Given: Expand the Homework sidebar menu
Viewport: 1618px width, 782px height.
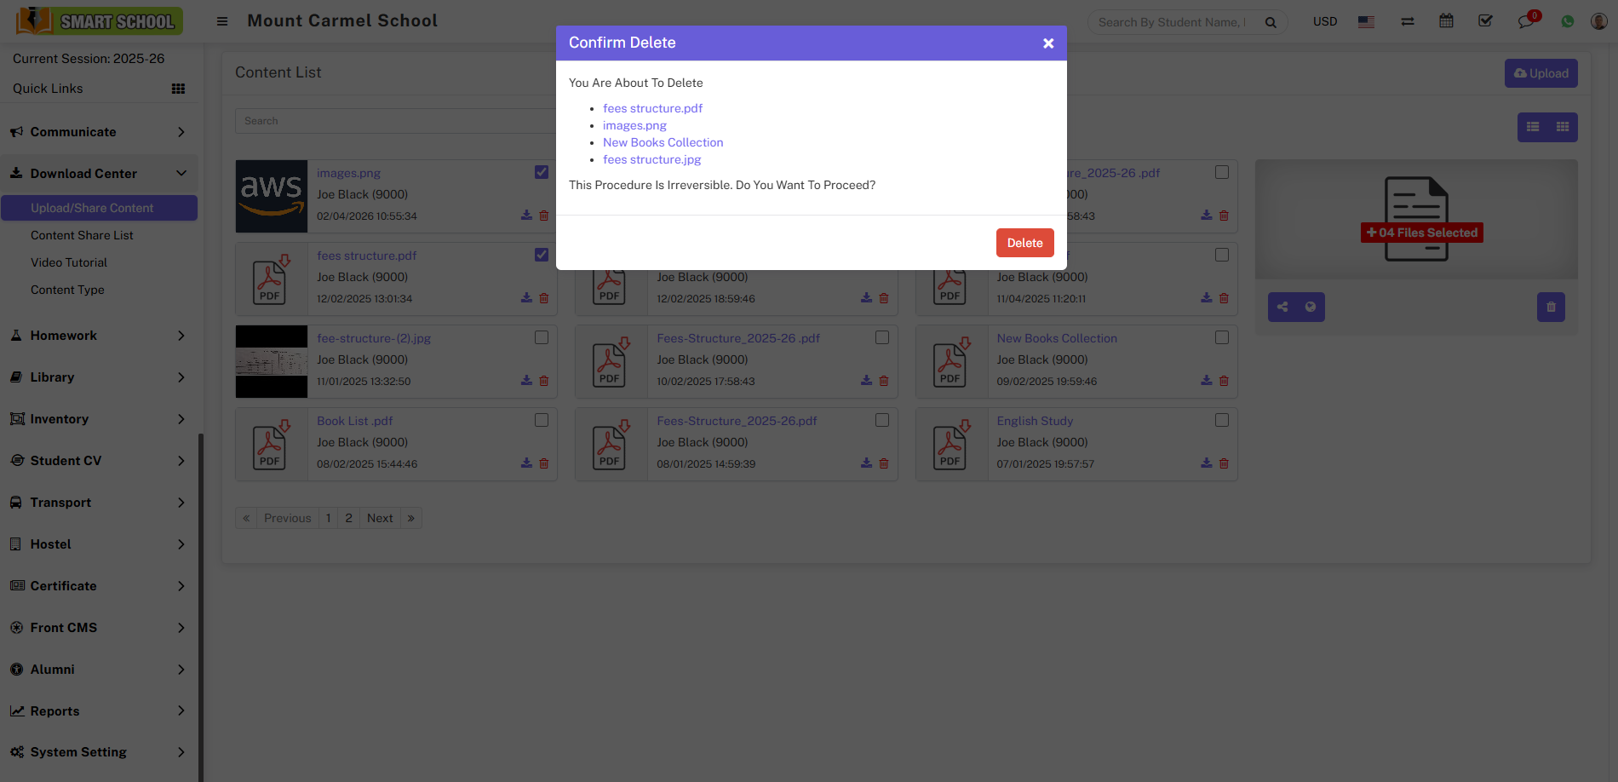Looking at the screenshot, I should pyautogui.click(x=99, y=336).
